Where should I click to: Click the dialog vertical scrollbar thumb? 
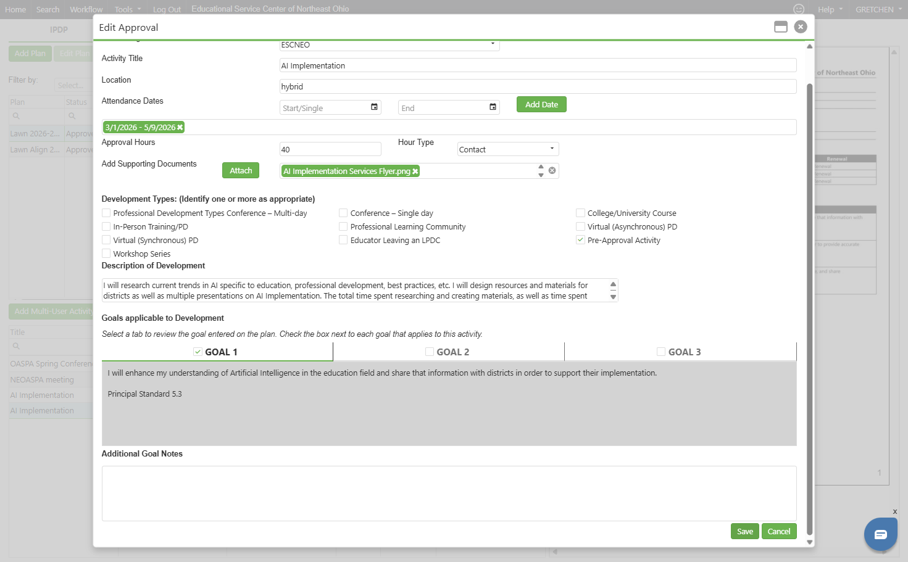coord(809,308)
